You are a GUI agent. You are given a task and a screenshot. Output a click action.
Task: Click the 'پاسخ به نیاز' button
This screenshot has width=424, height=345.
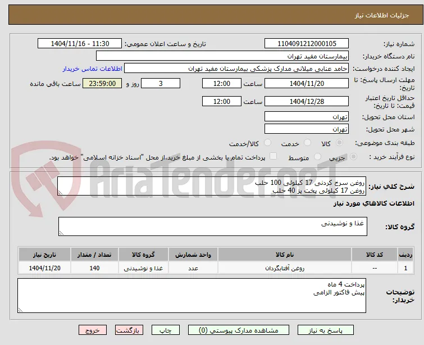coord(326,330)
